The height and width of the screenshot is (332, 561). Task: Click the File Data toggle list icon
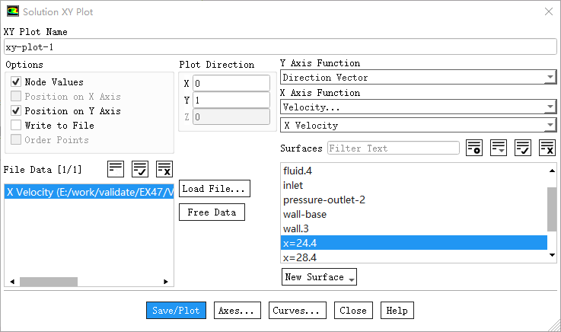116,168
